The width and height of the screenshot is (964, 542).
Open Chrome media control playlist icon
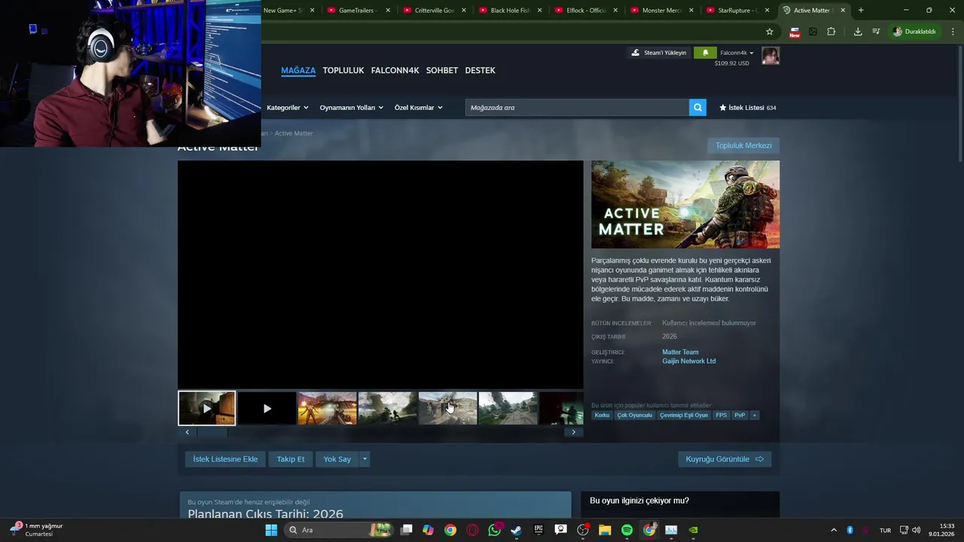pyautogui.click(x=876, y=32)
